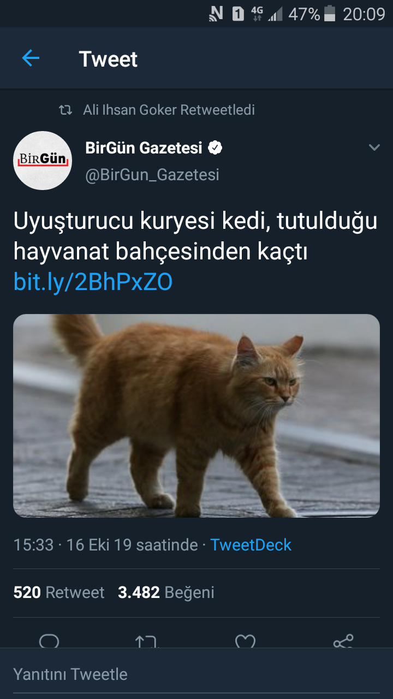Tap BirGün Gazetesi account name
393x699 pixels.
tap(144, 147)
